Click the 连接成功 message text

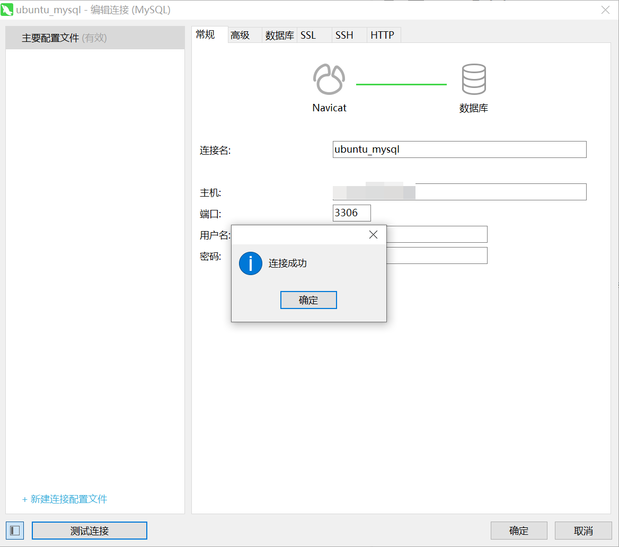(288, 263)
